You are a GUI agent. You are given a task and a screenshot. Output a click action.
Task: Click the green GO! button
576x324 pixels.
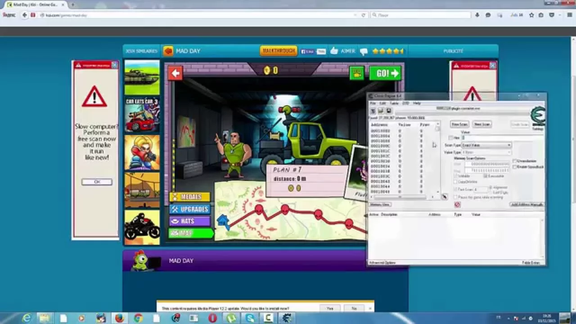click(385, 73)
